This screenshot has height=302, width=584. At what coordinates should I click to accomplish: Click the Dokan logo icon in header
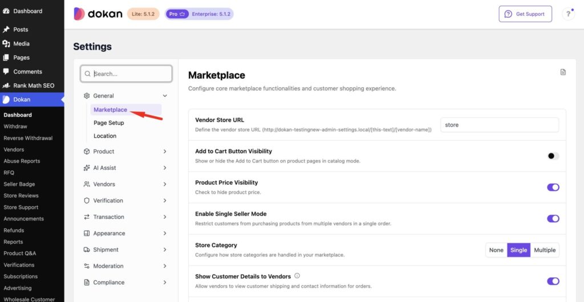[79, 14]
